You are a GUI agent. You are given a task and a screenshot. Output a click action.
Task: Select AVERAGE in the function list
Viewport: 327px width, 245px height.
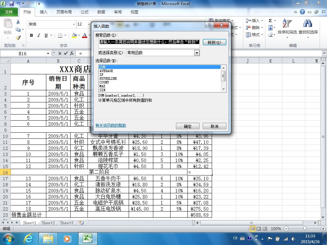pyautogui.click(x=159, y=71)
